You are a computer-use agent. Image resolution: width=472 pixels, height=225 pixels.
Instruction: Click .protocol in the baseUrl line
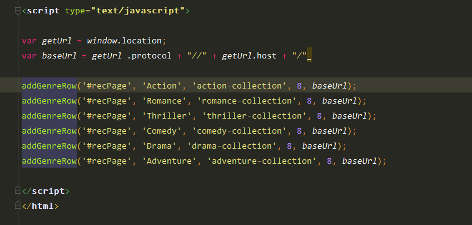149,56
